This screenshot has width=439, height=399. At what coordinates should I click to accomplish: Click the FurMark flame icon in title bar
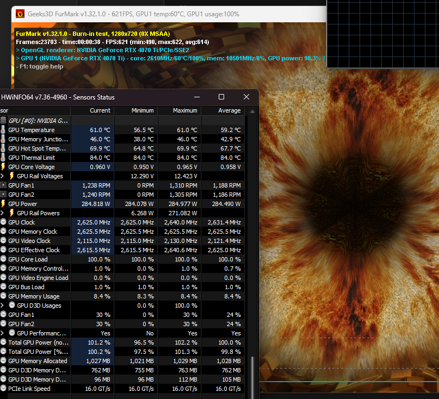[x=20, y=14]
